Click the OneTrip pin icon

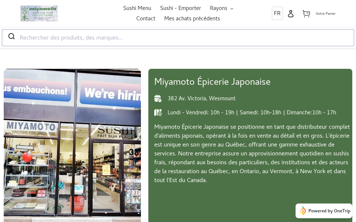[303, 211]
